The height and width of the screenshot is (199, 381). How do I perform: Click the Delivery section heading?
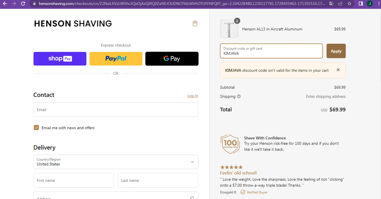44,147
